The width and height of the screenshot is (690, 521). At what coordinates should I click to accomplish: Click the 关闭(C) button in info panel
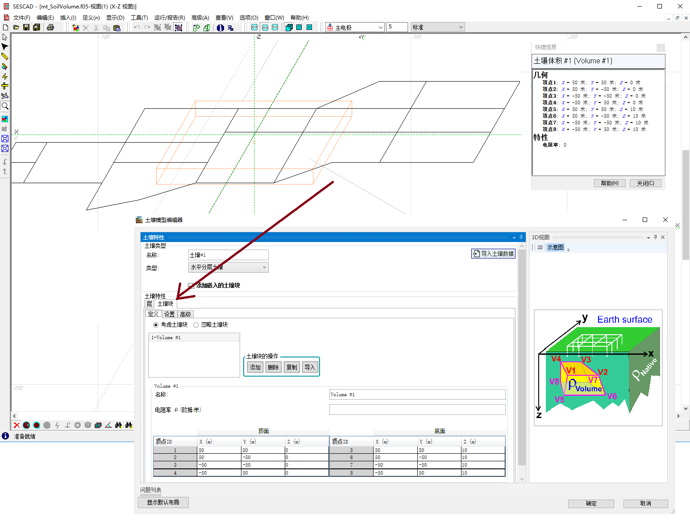tap(645, 183)
